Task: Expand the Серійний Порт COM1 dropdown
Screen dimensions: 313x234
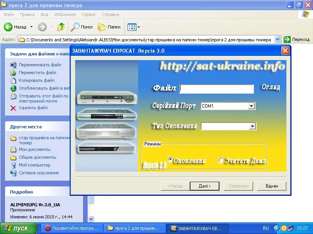Action: 252,106
